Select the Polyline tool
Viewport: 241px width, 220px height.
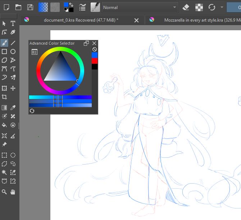click(x=13, y=60)
